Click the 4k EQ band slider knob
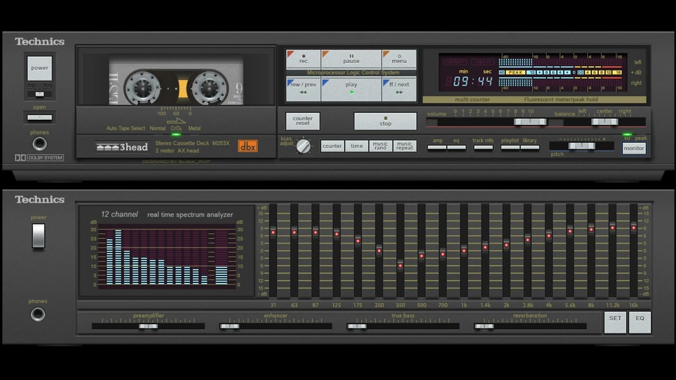The height and width of the screenshot is (380, 676). click(549, 236)
